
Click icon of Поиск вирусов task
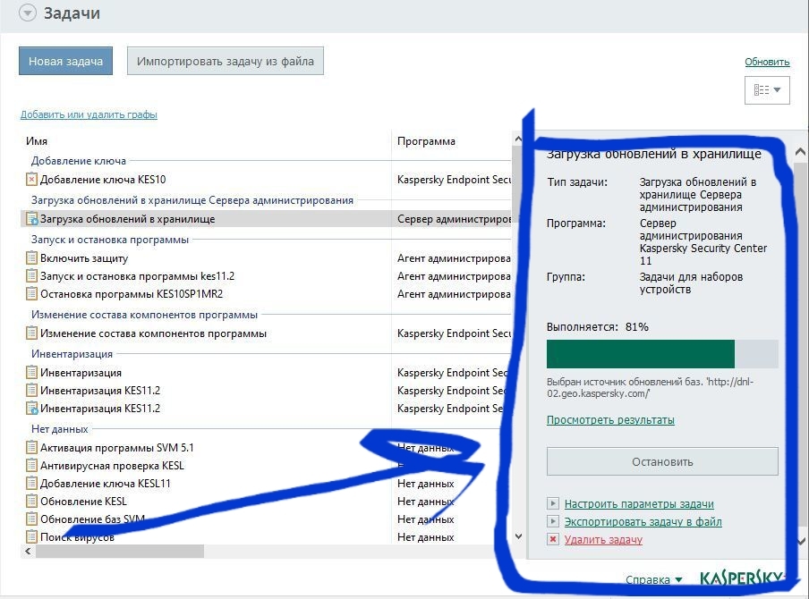31,536
